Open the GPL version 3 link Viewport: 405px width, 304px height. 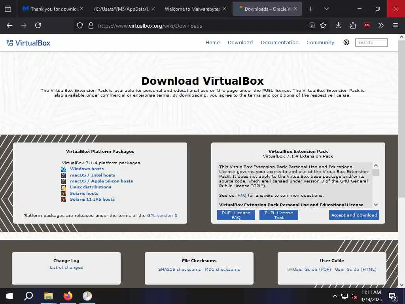162,215
